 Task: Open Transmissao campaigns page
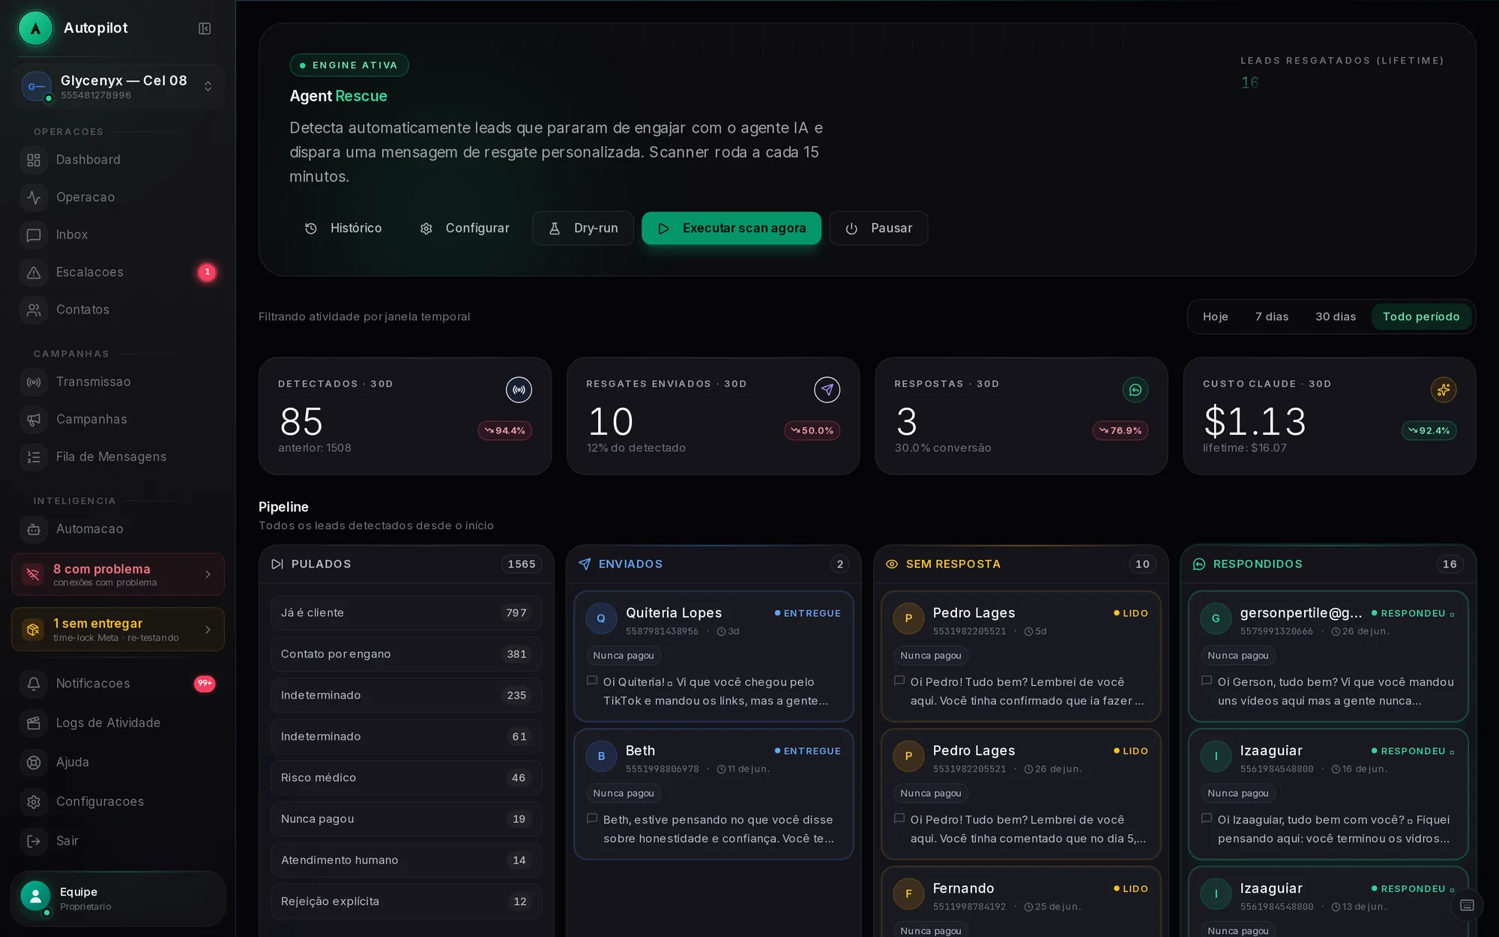click(118, 382)
